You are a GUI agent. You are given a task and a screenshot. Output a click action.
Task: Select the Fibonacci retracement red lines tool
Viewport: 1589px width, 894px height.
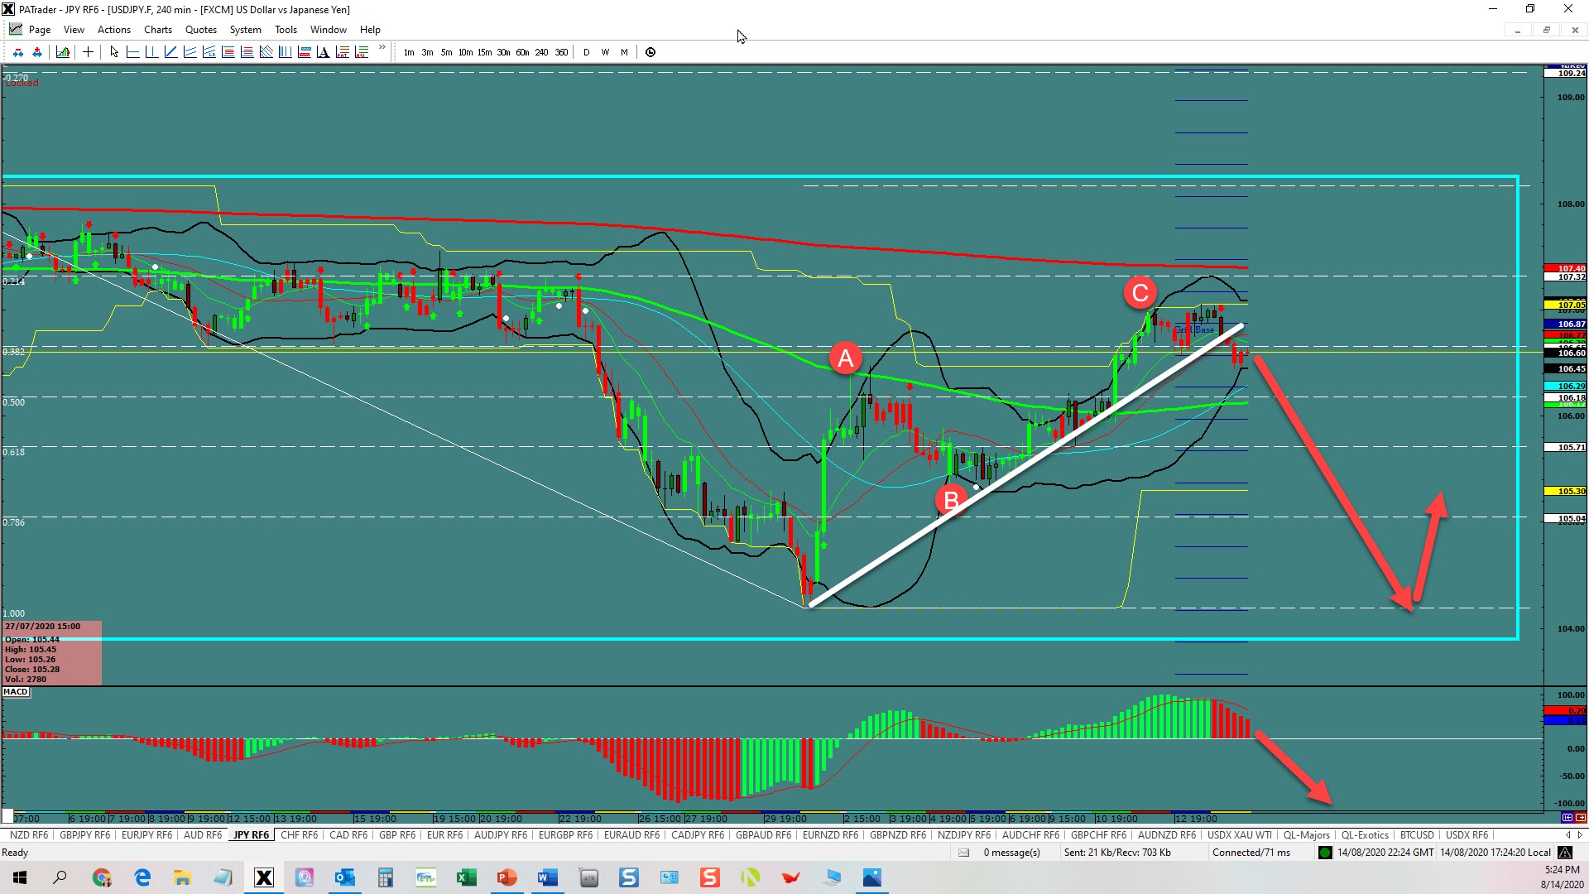(228, 52)
